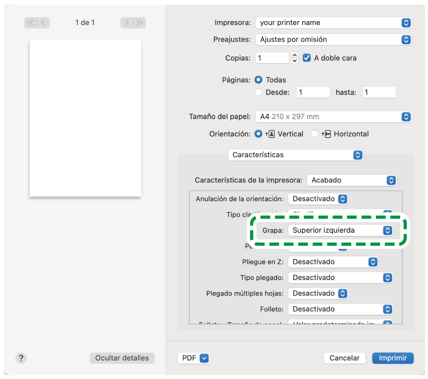
Task: Open the Características de la impresora Acabado menu
Action: pos(352,180)
